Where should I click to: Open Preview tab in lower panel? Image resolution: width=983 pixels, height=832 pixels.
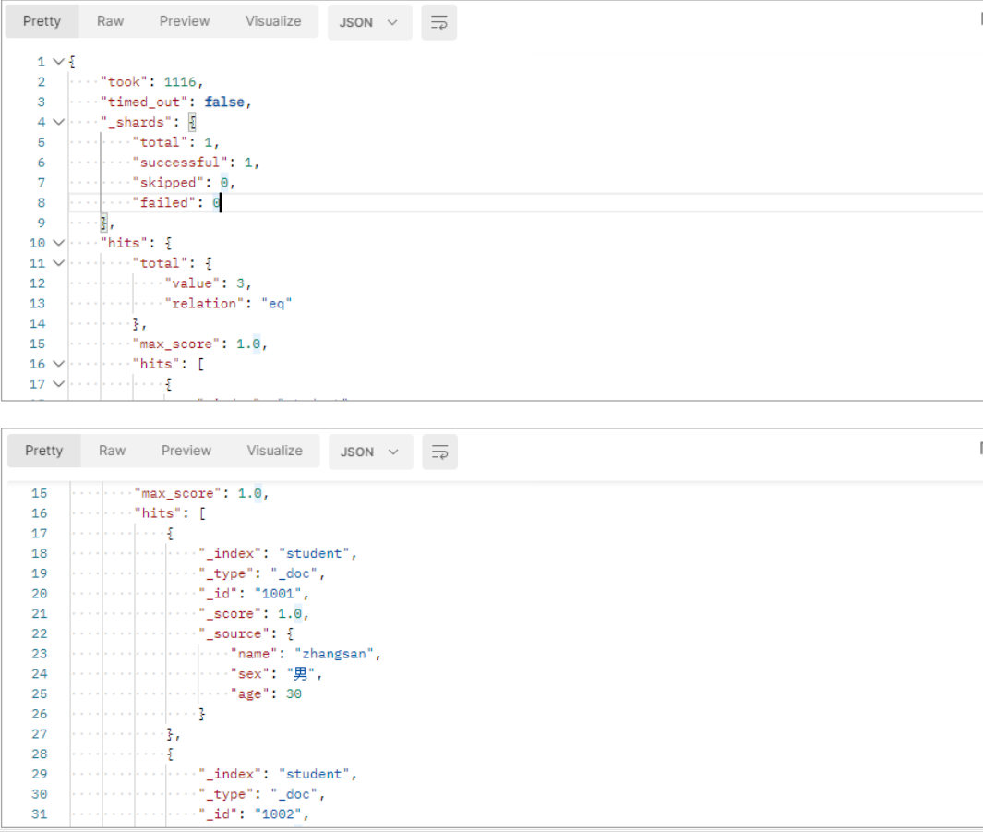click(x=186, y=451)
